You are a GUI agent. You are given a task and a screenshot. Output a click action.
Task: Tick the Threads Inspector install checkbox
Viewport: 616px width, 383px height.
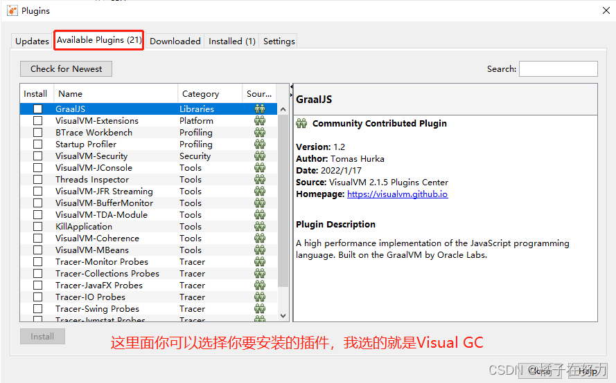[37, 180]
